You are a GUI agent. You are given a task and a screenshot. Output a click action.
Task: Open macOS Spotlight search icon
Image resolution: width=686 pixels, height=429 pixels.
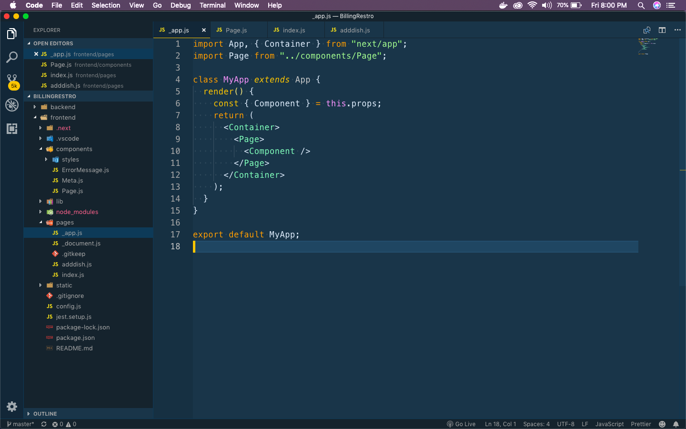coord(641,5)
